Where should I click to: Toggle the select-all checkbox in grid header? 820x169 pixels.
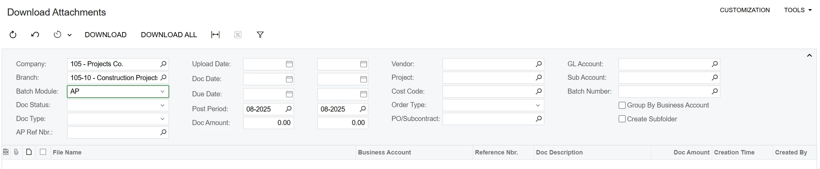tap(43, 152)
